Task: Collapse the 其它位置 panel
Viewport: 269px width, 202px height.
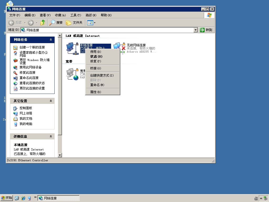Action: coord(51,101)
